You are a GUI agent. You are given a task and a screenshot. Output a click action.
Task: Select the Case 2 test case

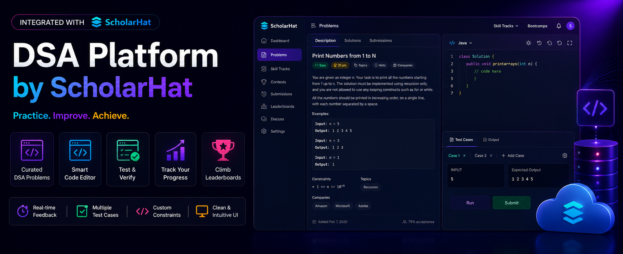[x=480, y=156]
